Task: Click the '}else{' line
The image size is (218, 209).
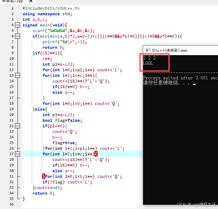Action: pyautogui.click(x=40, y=109)
